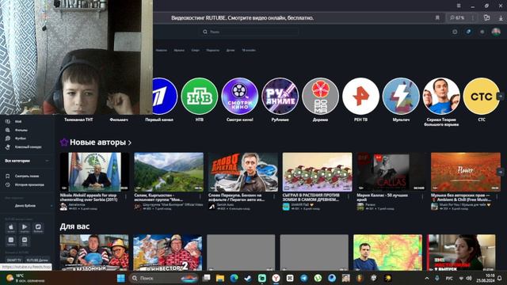This screenshot has width=507, height=285.
Task: Click the Google Play app download icon
Action: [x=25, y=228]
